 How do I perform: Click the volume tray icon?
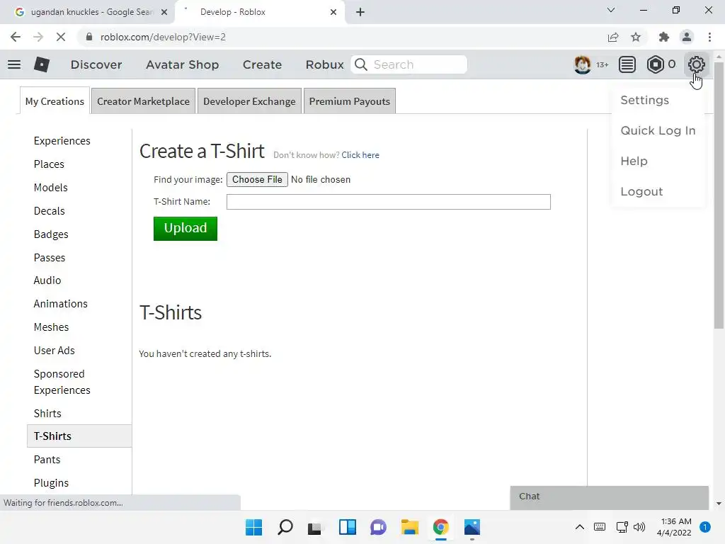point(639,527)
